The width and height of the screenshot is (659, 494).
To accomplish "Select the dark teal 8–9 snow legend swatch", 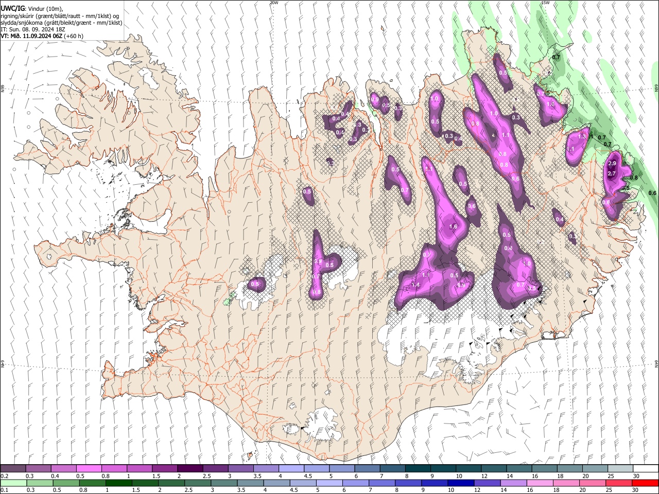I will [x=418, y=469].
